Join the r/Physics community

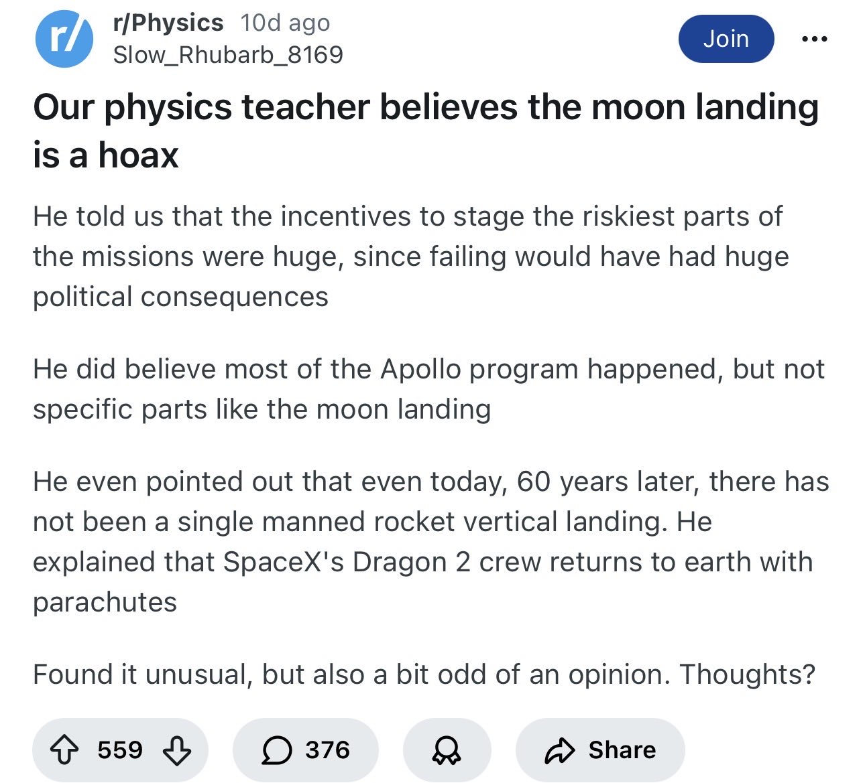click(726, 39)
